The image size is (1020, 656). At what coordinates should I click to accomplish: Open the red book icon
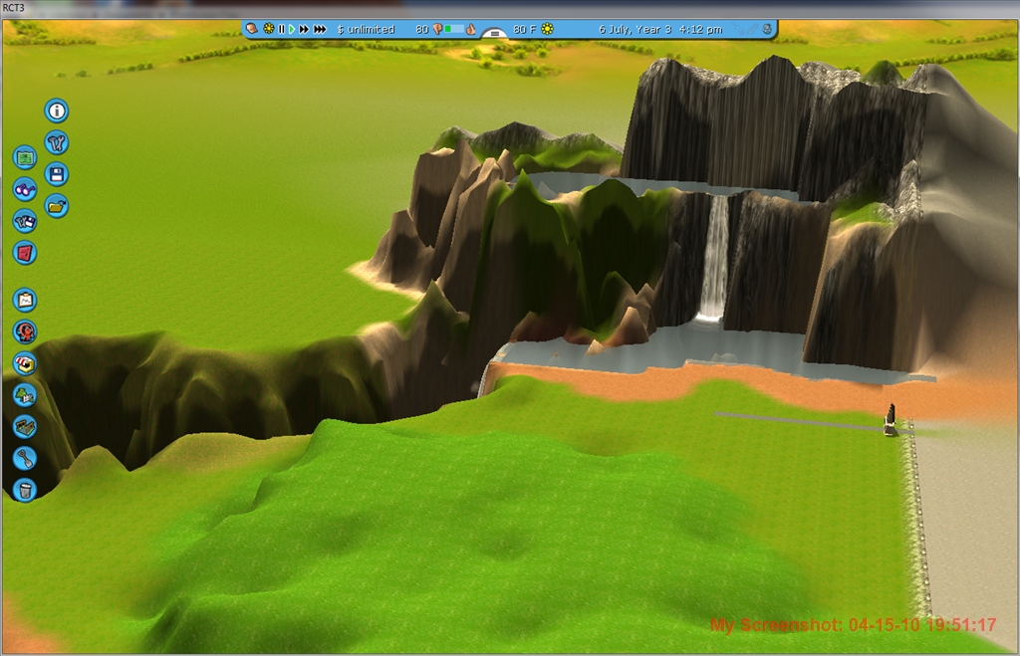click(25, 253)
